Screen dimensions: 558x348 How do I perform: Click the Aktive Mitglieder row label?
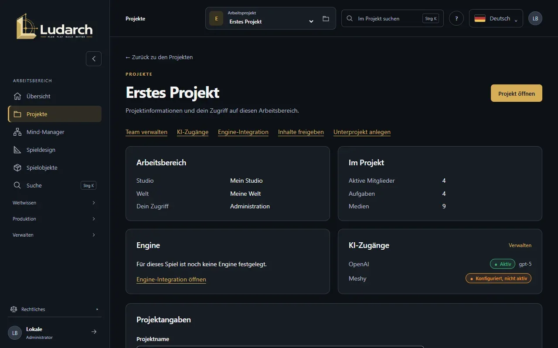(x=372, y=181)
